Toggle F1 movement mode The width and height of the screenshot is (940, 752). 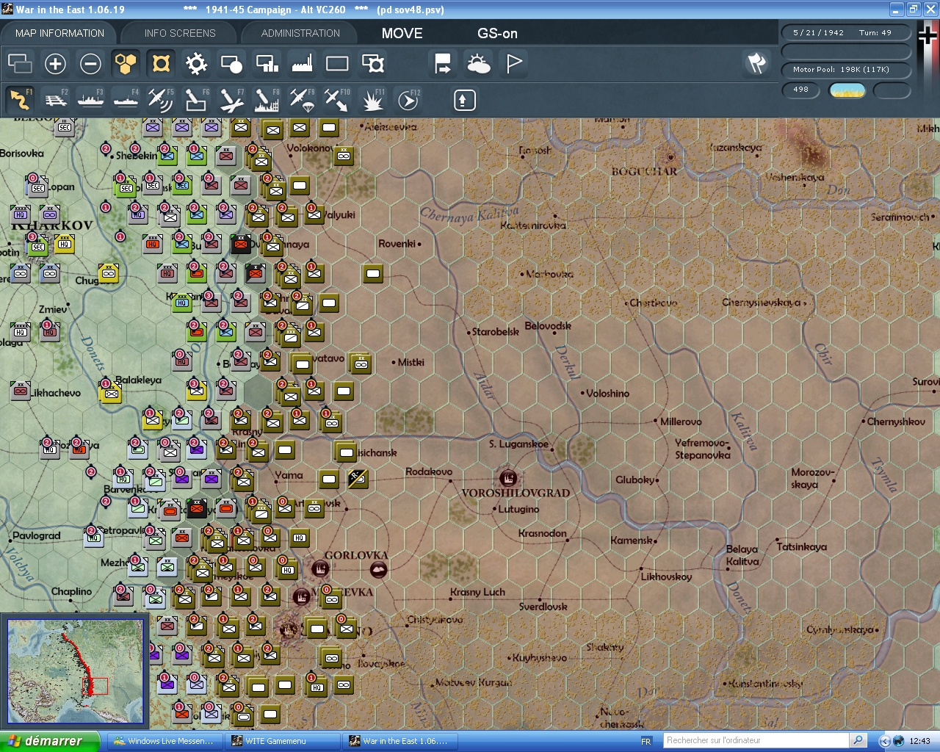point(21,99)
